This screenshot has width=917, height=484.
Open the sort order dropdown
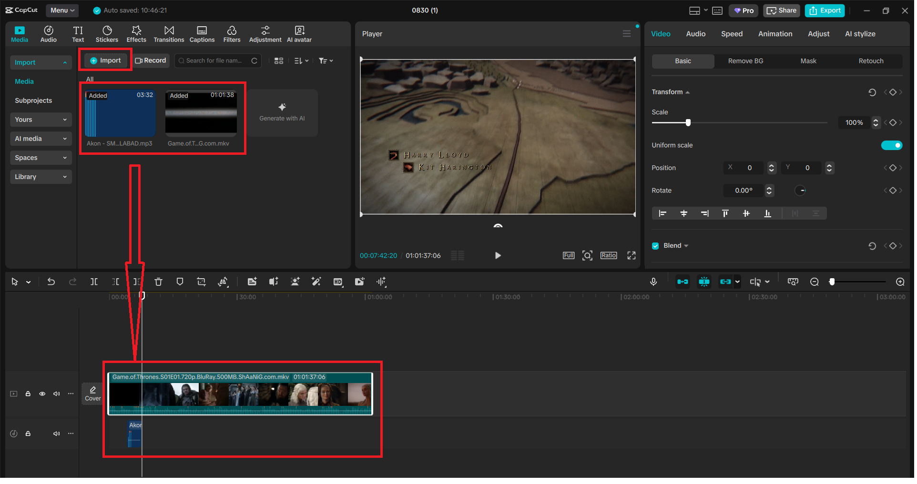point(301,61)
